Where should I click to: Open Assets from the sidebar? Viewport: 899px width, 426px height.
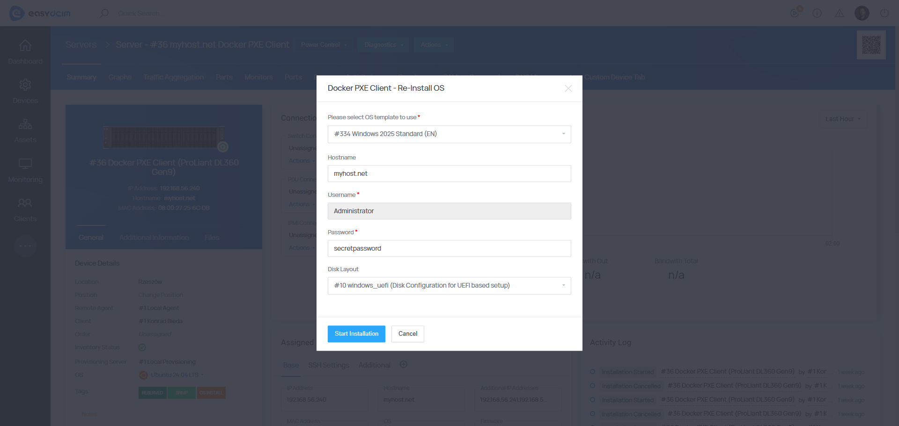click(25, 130)
